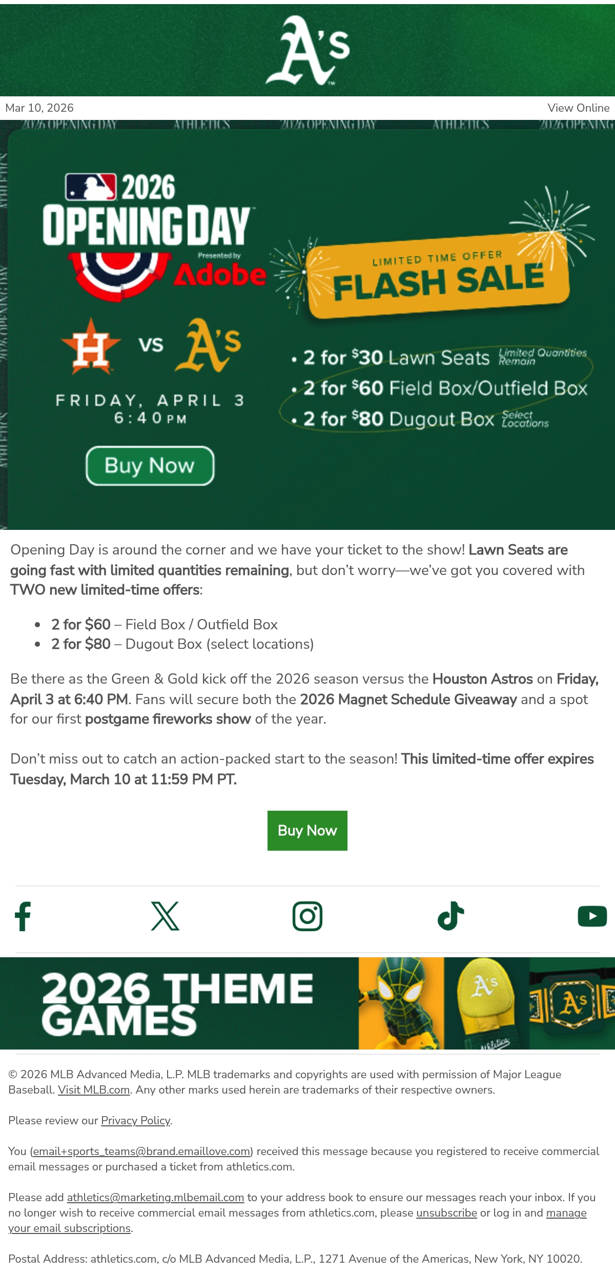The image size is (615, 1275).
Task: Open the X (Twitter) icon link
Action: click(165, 916)
